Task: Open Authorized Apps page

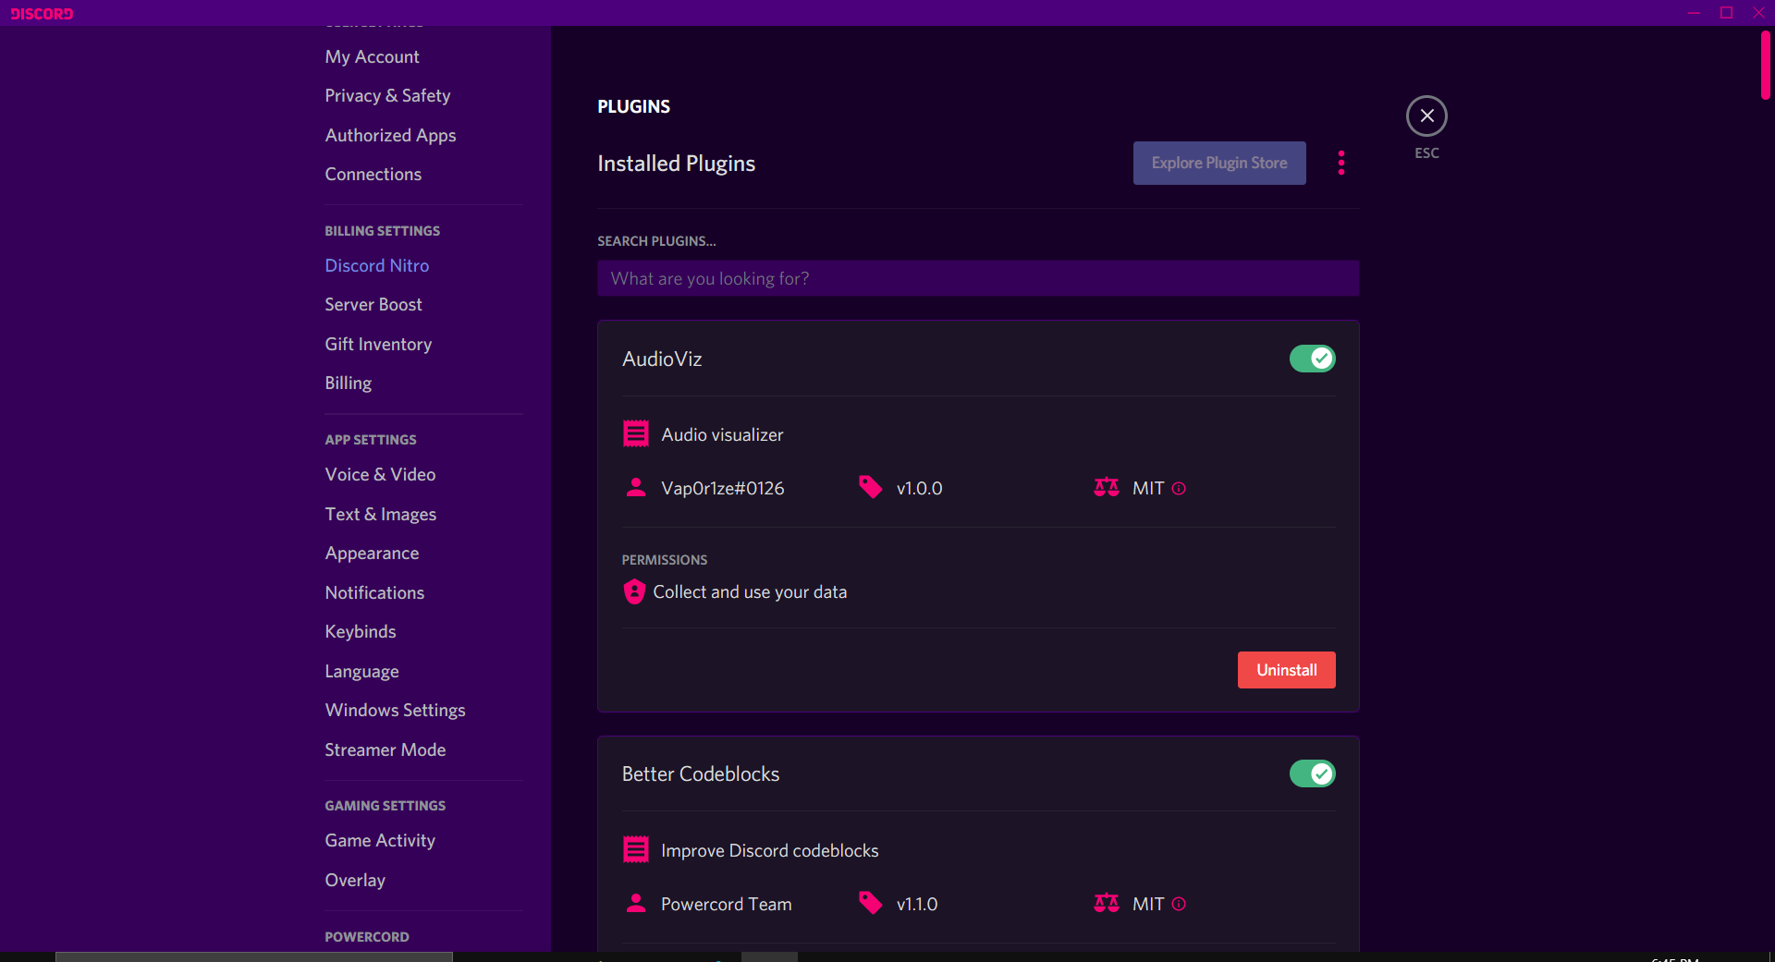Action: coord(390,135)
